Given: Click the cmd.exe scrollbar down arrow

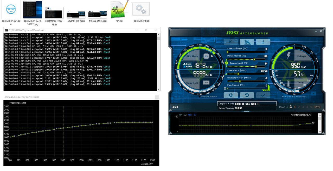Looking at the screenshot, I should pyautogui.click(x=159, y=89).
